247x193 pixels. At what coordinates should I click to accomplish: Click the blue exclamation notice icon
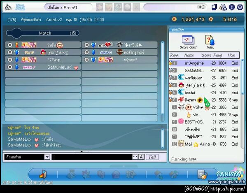232,7
